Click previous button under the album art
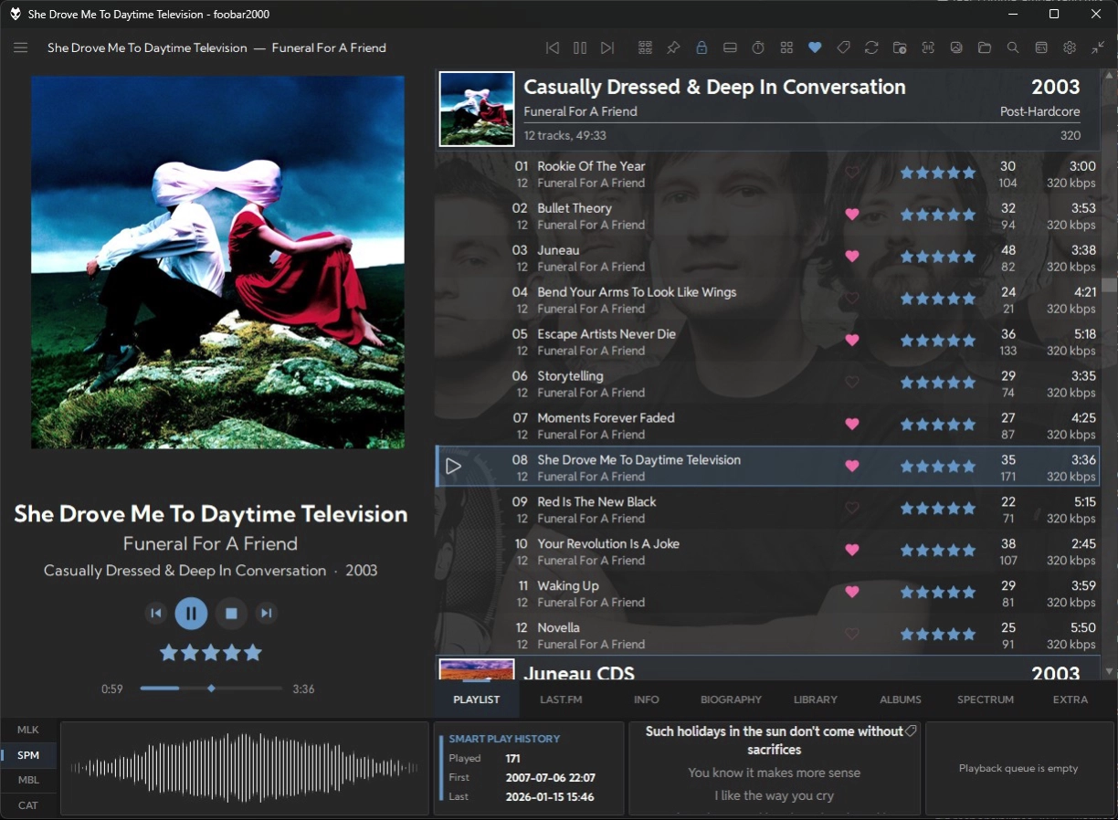 click(x=155, y=613)
